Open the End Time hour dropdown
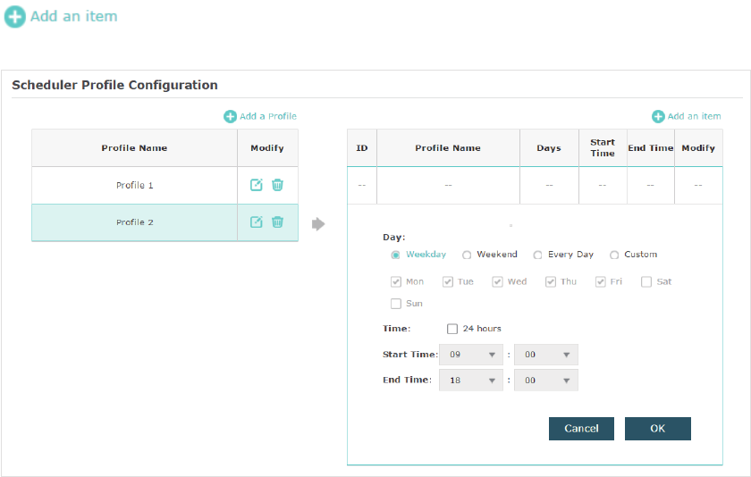 (471, 381)
